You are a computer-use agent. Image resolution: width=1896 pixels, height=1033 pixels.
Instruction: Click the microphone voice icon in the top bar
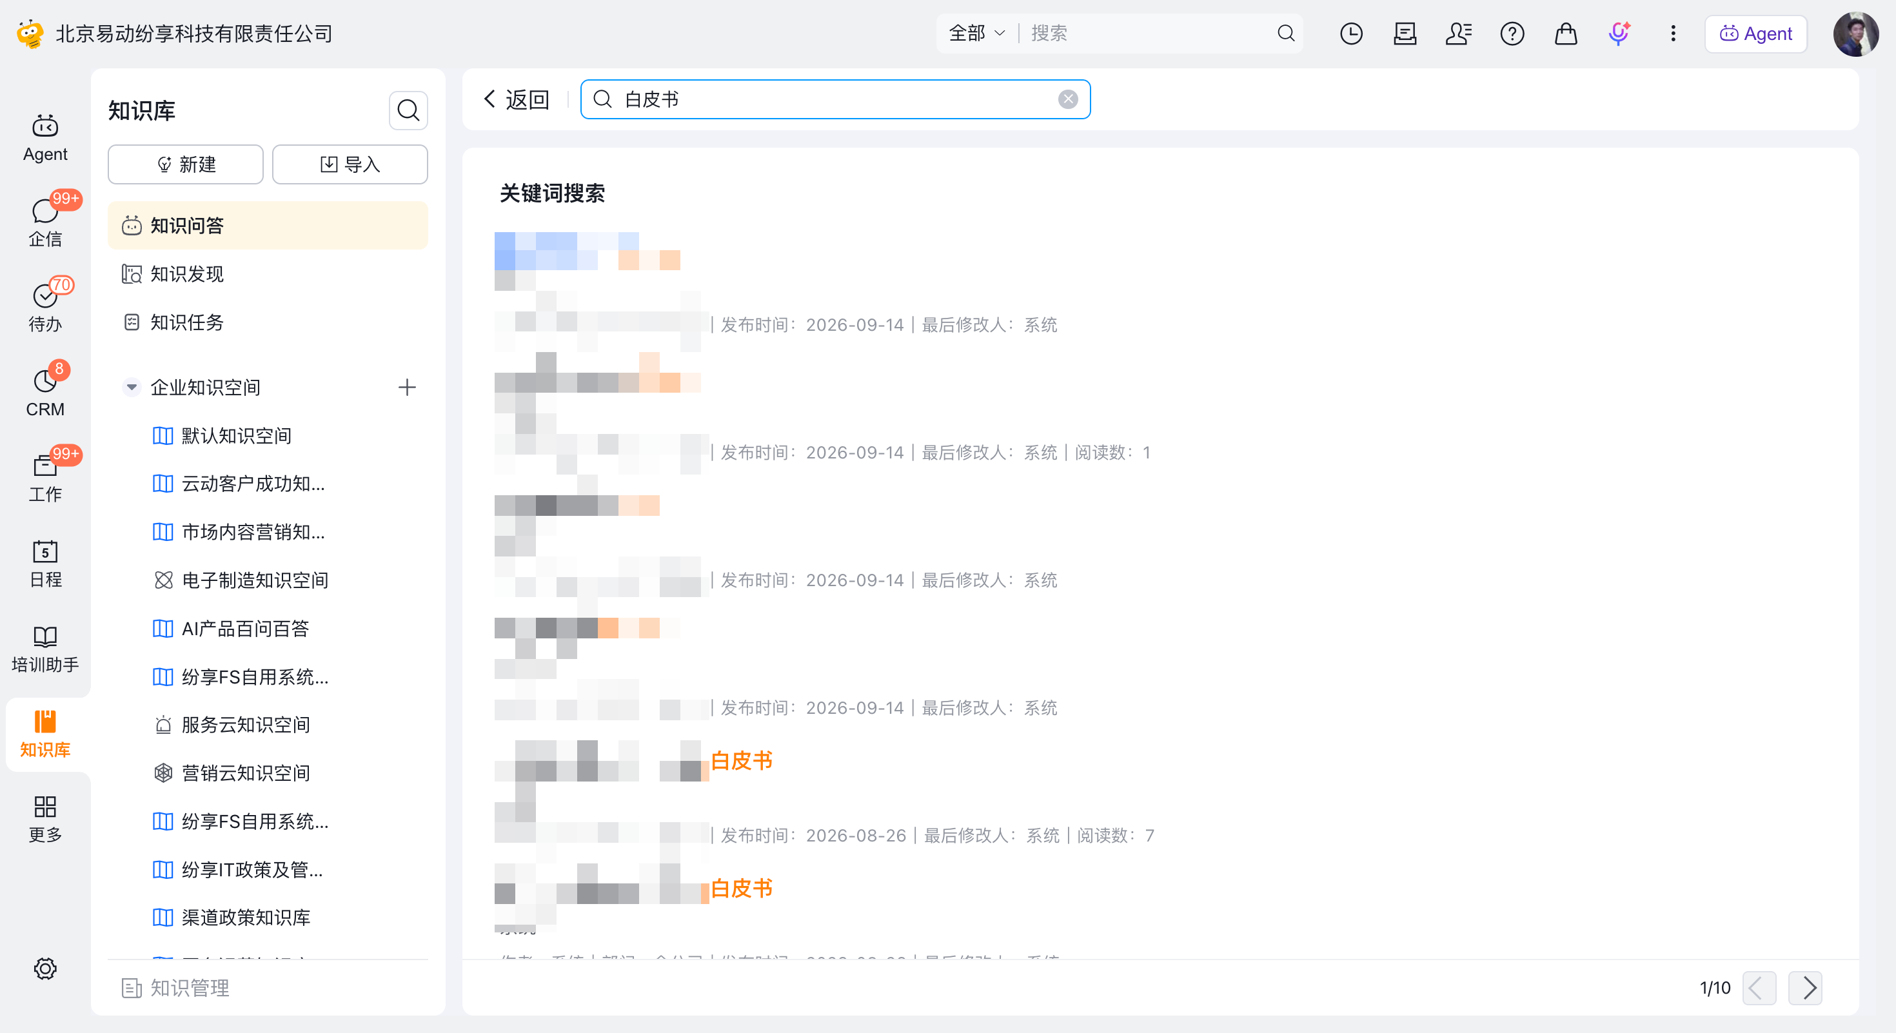[x=1619, y=34]
